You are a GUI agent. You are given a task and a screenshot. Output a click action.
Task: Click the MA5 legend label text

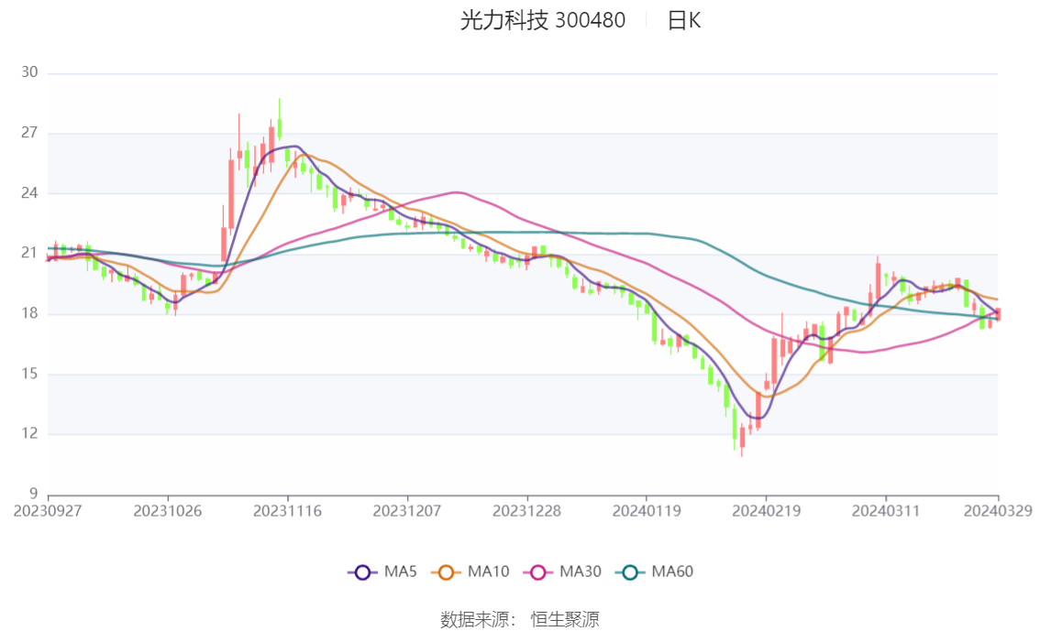pyautogui.click(x=400, y=571)
